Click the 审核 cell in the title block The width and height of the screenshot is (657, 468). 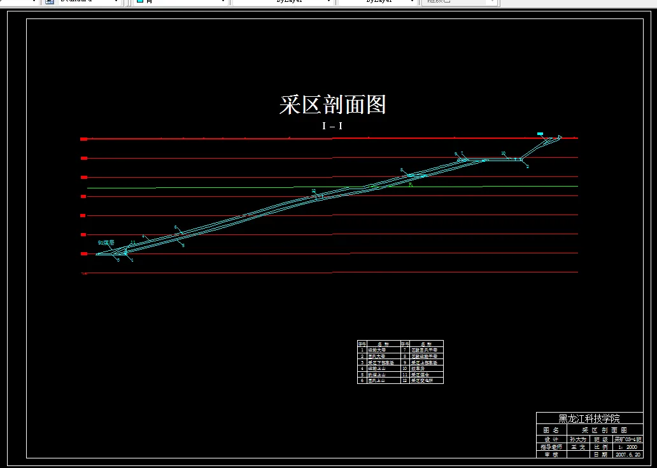(551, 455)
